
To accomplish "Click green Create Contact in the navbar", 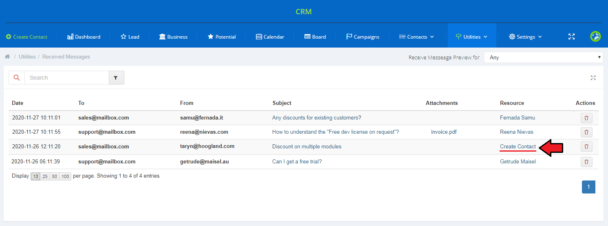I will click(x=27, y=37).
